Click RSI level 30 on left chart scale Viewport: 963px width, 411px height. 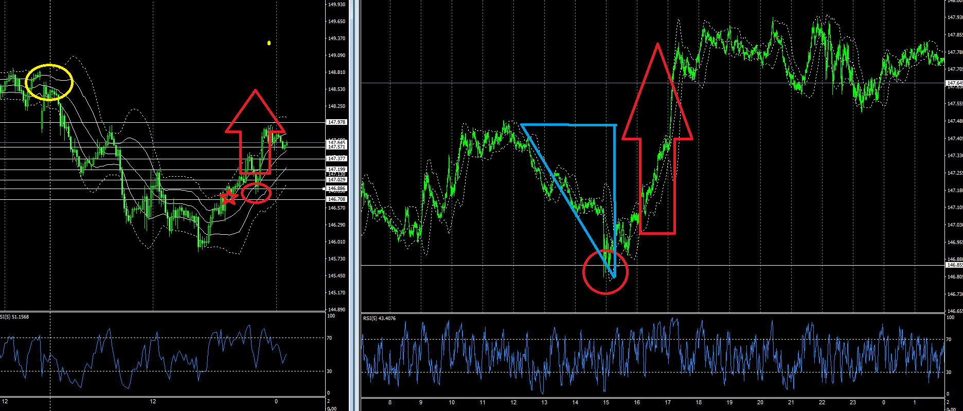(x=329, y=371)
